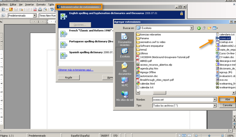Click the Opciones button under English dictionary
This screenshot has width=236, height=137.
pos(80,25)
